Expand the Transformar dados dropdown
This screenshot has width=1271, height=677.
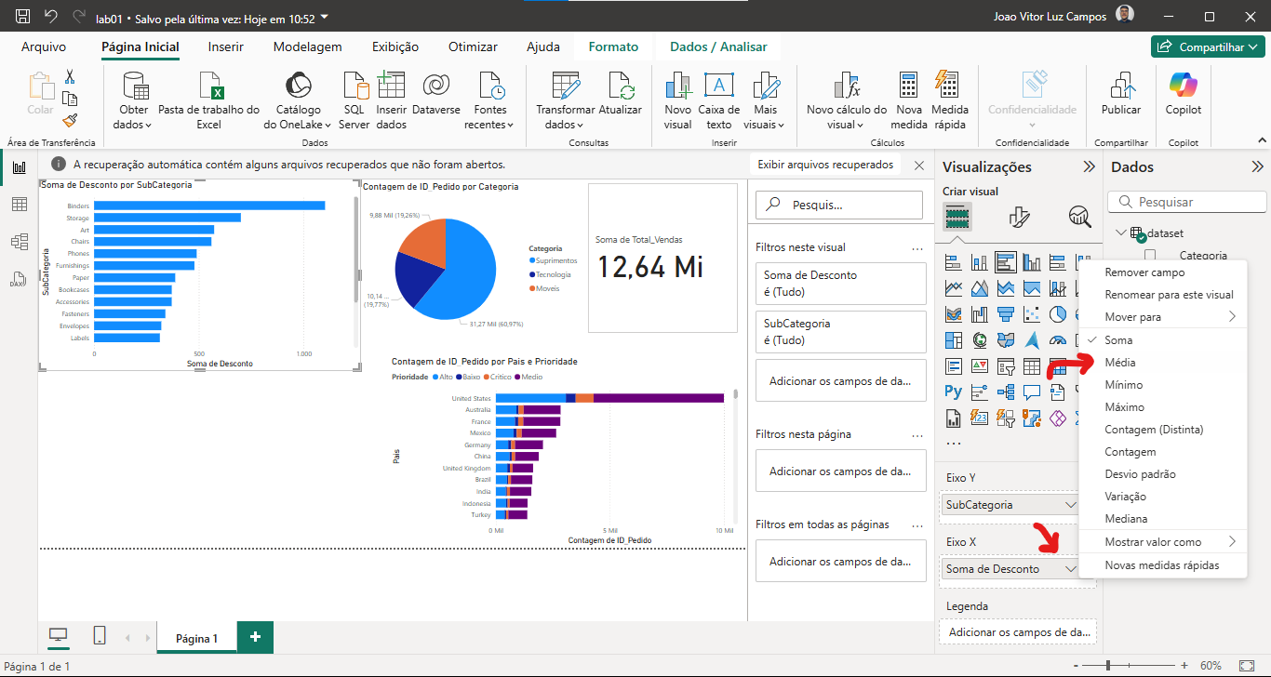click(565, 125)
